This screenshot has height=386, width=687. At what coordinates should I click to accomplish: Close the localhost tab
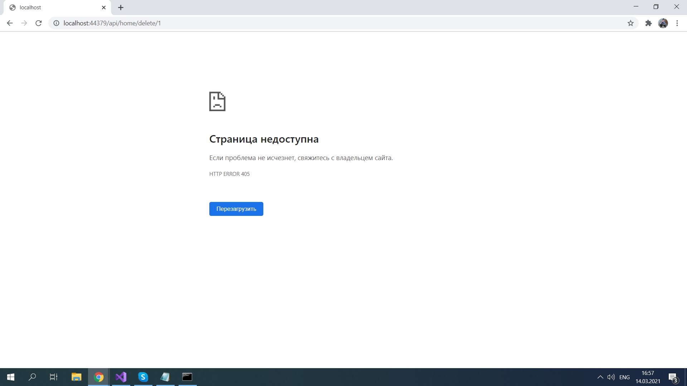click(104, 8)
